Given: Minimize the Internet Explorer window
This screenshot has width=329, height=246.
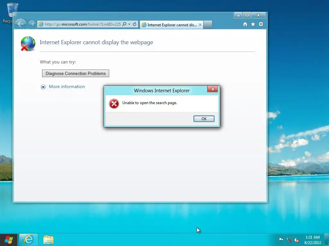Looking at the screenshot, I should pos(238,15).
